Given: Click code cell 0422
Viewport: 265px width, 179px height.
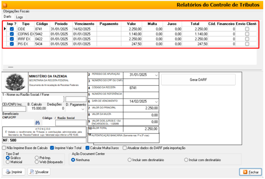Looking at the screenshot, I should [42, 39].
